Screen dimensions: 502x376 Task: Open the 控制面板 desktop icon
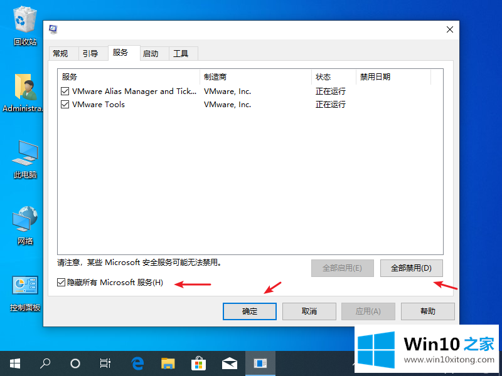pyautogui.click(x=25, y=288)
